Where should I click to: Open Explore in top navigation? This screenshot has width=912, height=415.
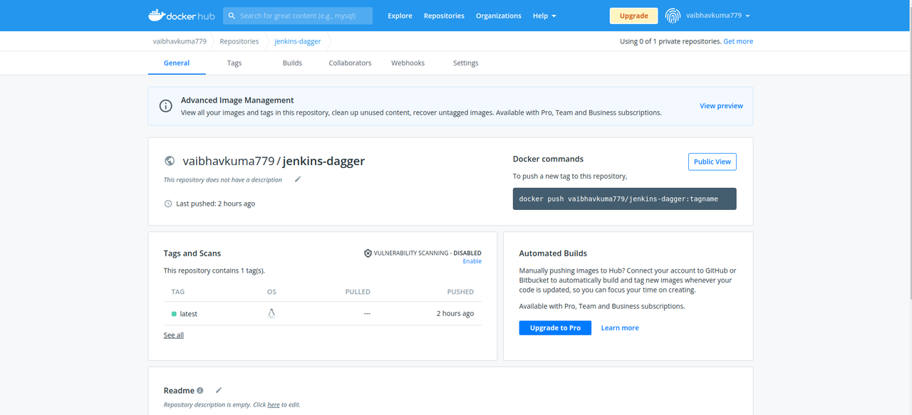point(400,16)
